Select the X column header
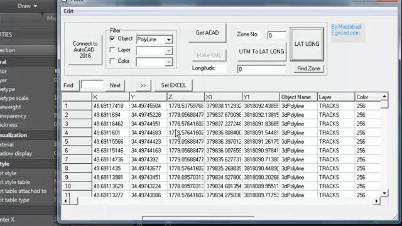Screen dimensions: 402x226 111,97
